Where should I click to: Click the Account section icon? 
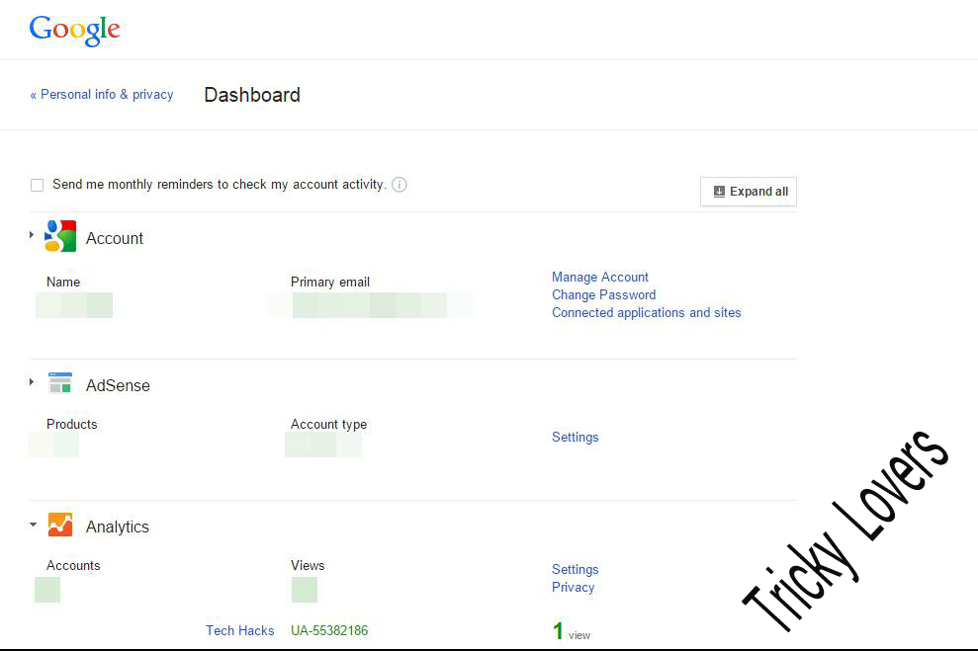(60, 236)
